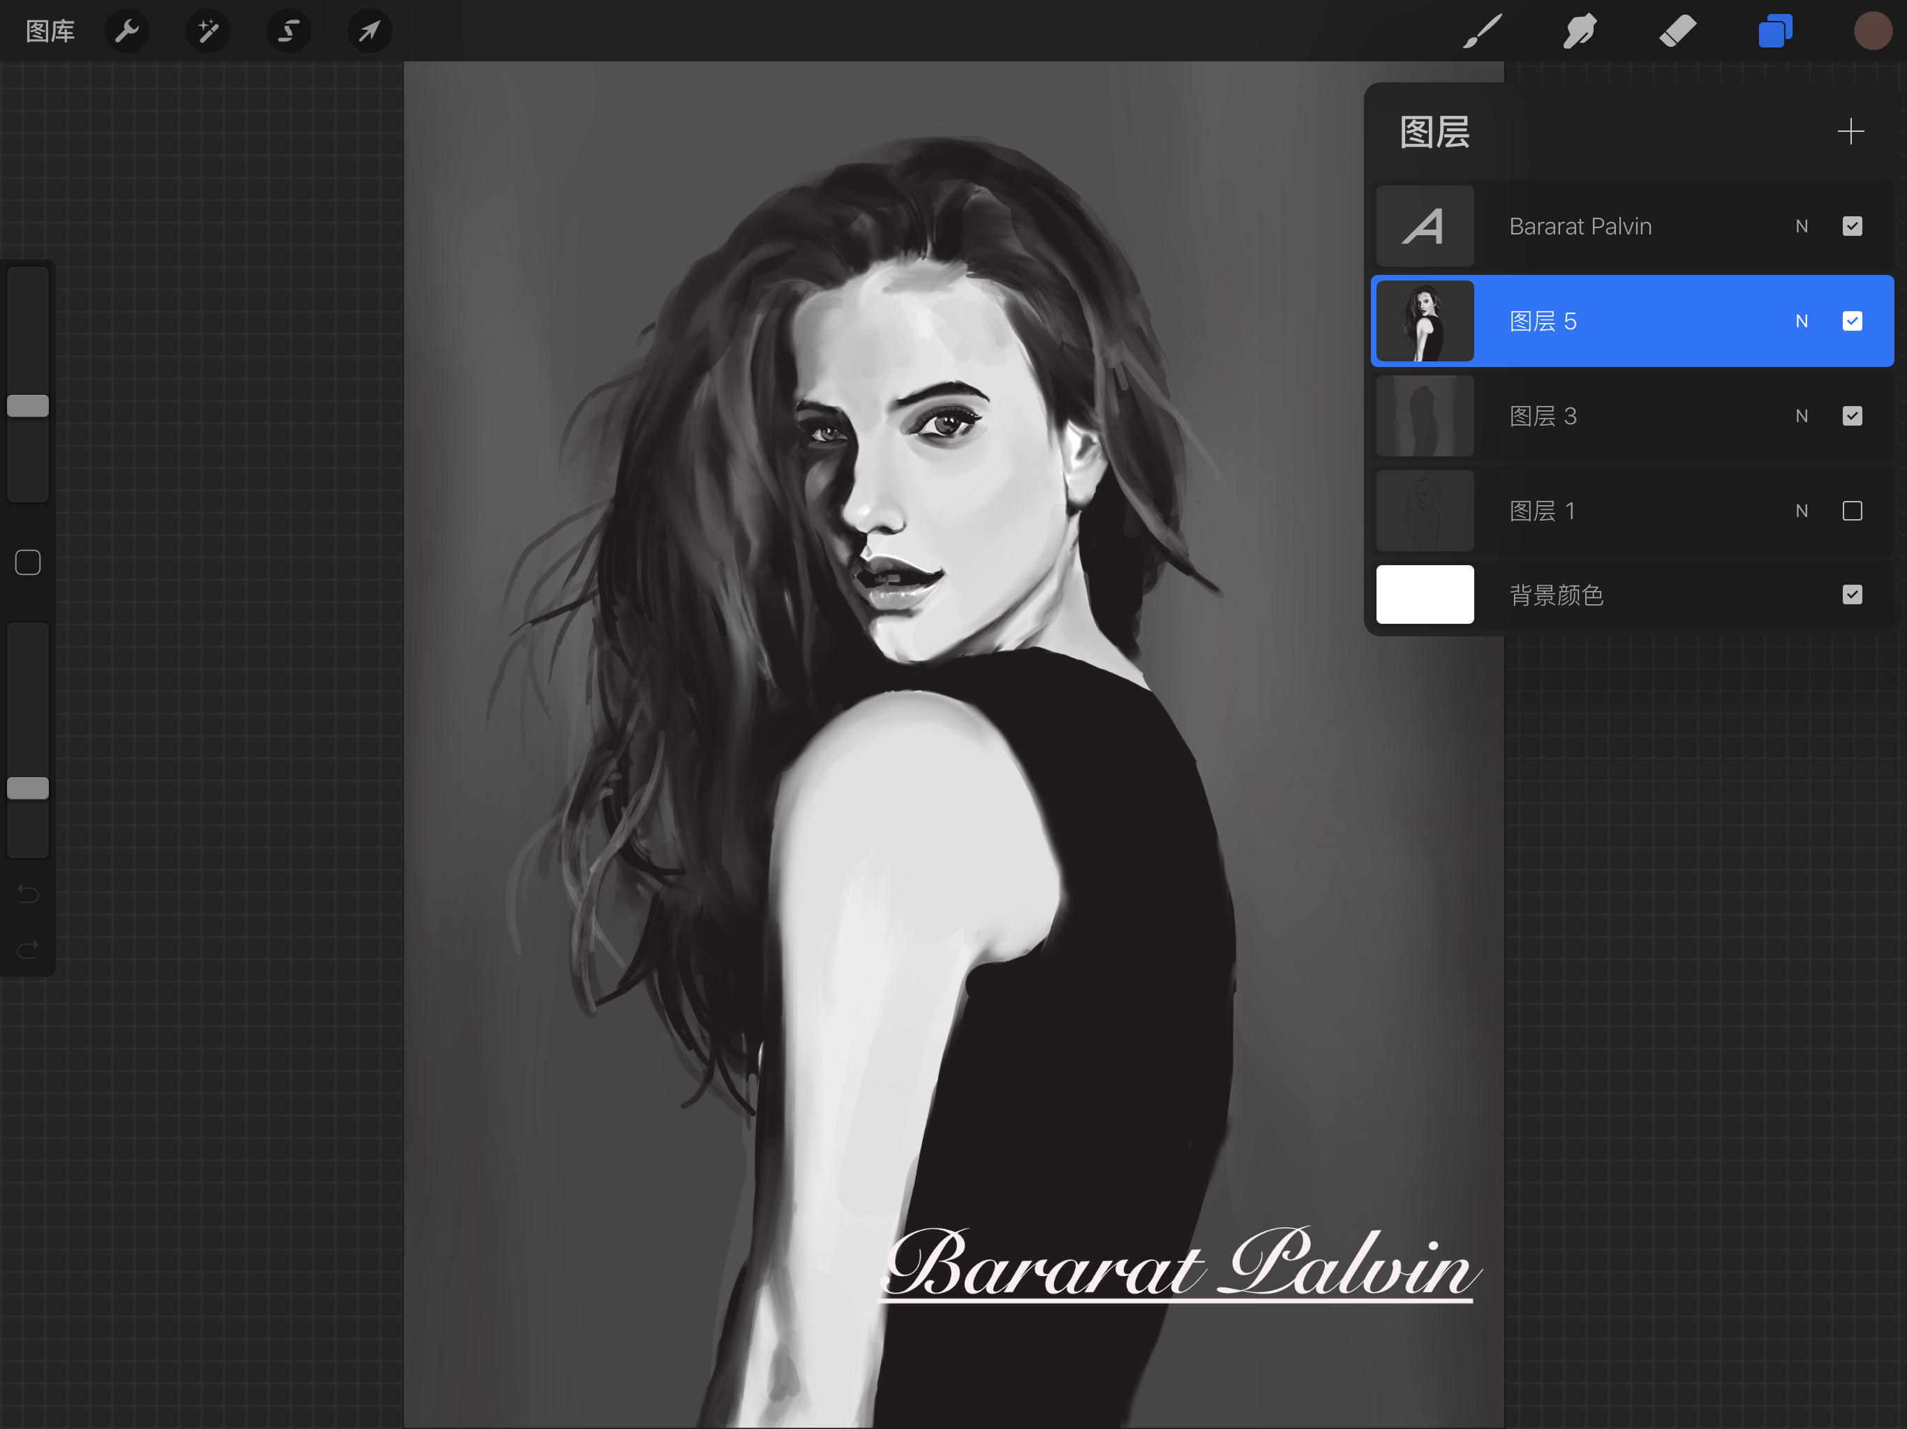This screenshot has width=1907, height=1429.
Task: Select the layer name Bararat Palvin
Action: pos(1580,227)
